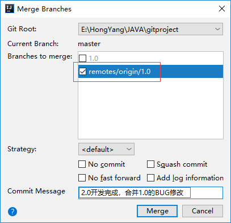Click empty space in branches list

[150, 108]
